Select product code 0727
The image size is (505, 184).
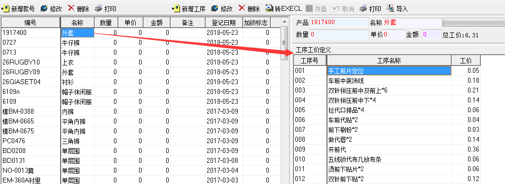point(9,42)
